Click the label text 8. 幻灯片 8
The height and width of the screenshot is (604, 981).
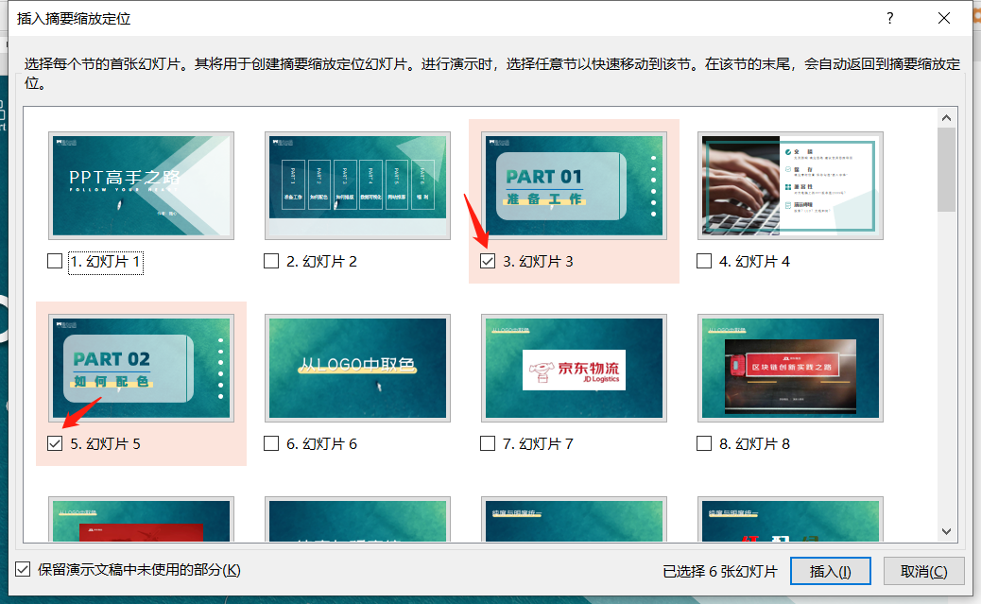click(x=754, y=444)
